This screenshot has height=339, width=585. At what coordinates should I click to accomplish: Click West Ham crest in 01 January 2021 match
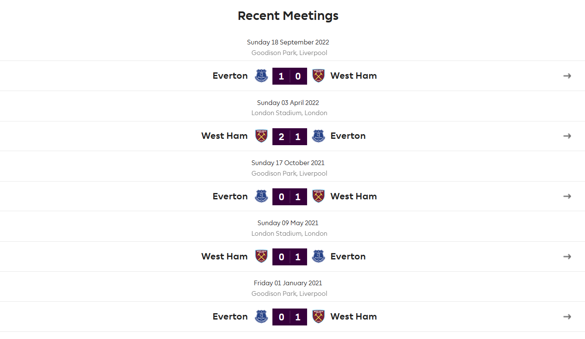click(319, 317)
